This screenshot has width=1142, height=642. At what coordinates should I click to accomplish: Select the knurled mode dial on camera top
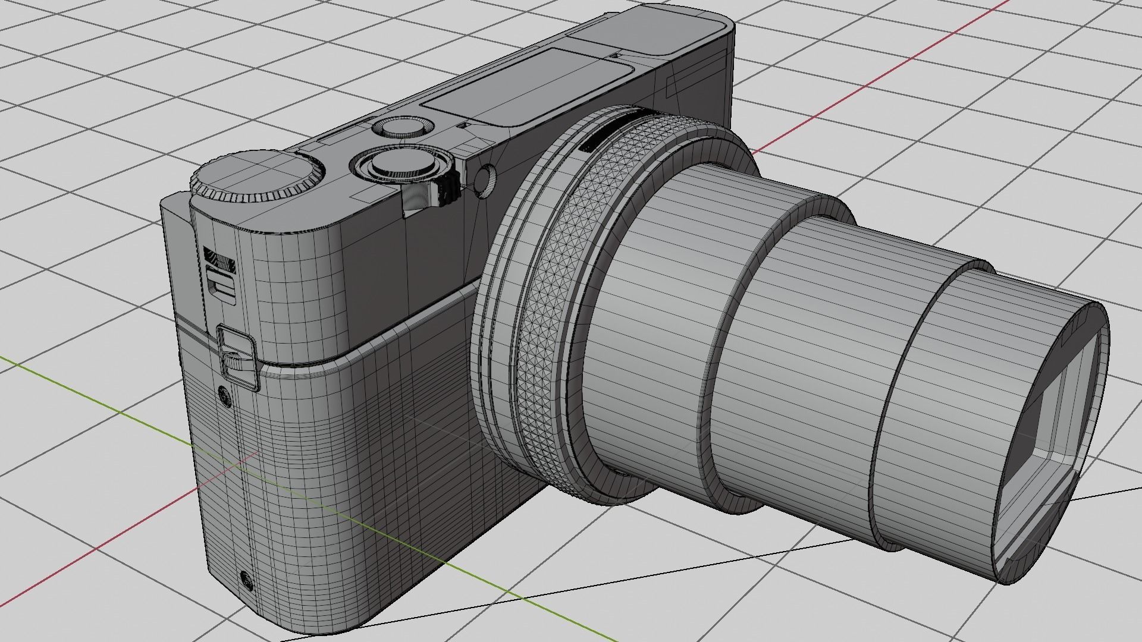[259, 175]
